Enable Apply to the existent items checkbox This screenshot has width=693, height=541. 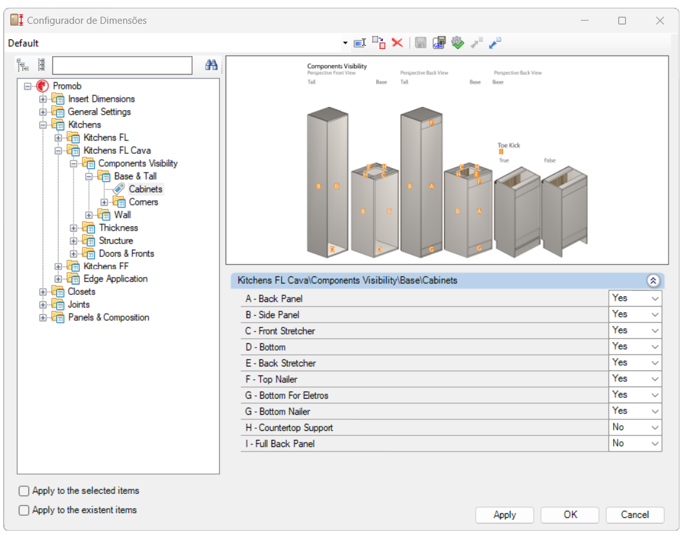pos(24,511)
